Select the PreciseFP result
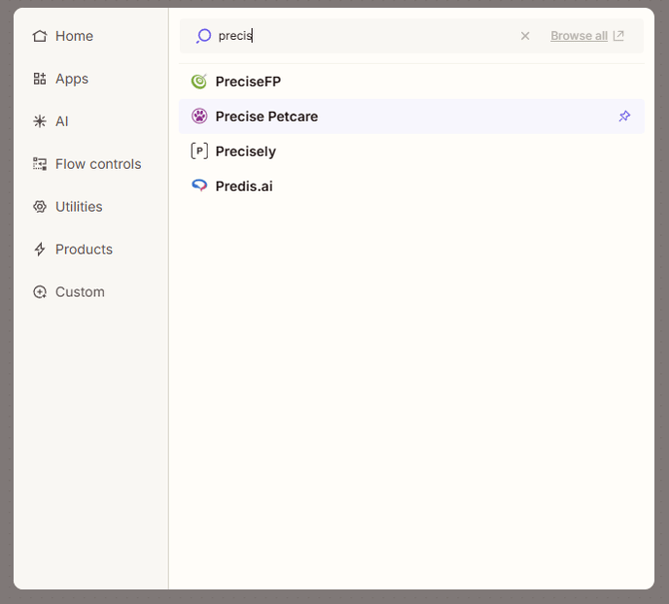Screen dimensions: 669x604 (249, 82)
